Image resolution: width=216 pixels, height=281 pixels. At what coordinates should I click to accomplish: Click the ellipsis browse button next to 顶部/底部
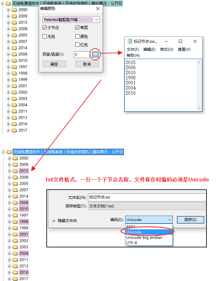click(x=95, y=55)
